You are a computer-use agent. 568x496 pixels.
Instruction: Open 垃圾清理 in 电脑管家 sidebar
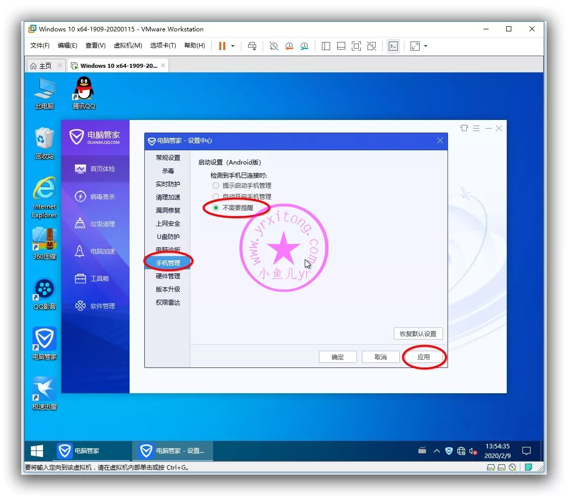pyautogui.click(x=95, y=224)
